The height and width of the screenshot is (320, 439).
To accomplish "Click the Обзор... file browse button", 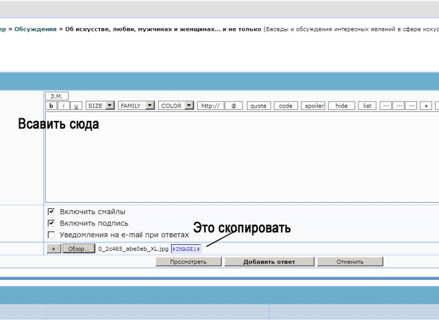I will [x=78, y=249].
